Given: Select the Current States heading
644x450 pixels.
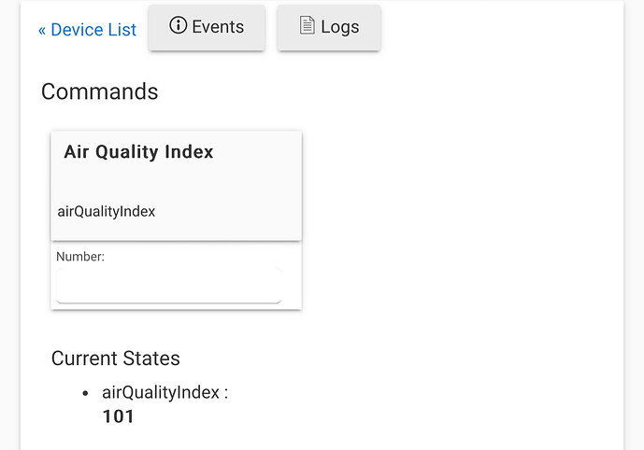Looking at the screenshot, I should point(115,359).
